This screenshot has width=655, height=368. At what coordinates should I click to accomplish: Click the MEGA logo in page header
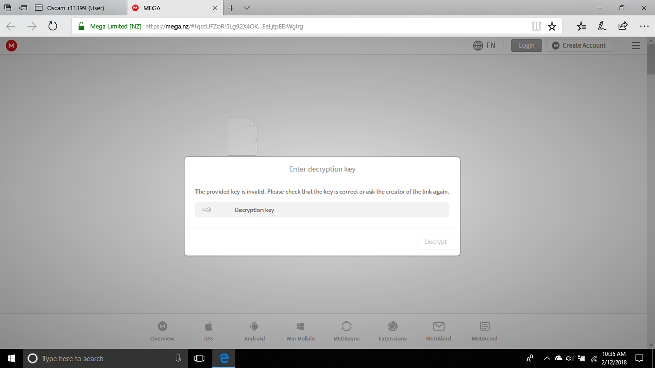point(11,45)
